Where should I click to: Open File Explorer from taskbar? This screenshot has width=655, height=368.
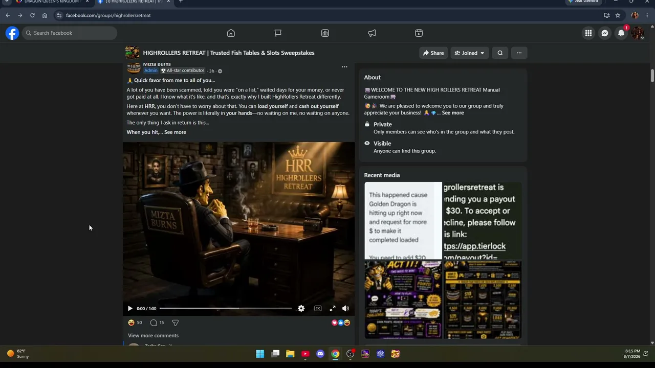point(290,354)
